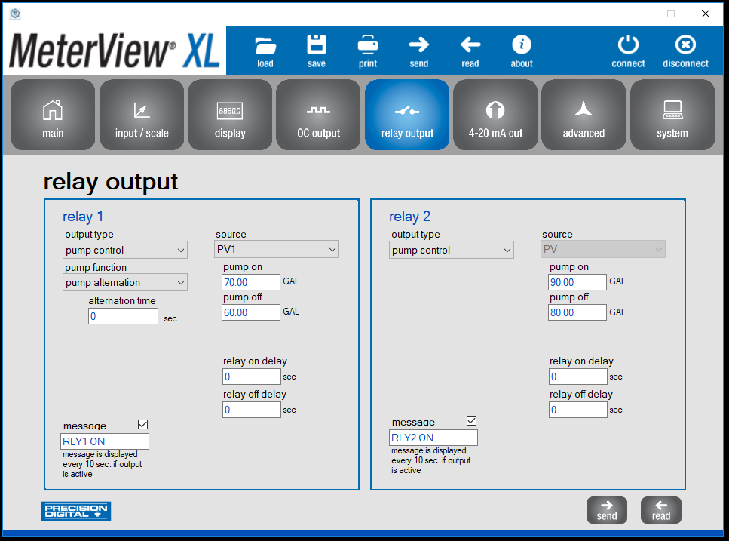Uncheck the relay 2 message checkbox
Viewport: 729px width, 541px height.
click(471, 420)
